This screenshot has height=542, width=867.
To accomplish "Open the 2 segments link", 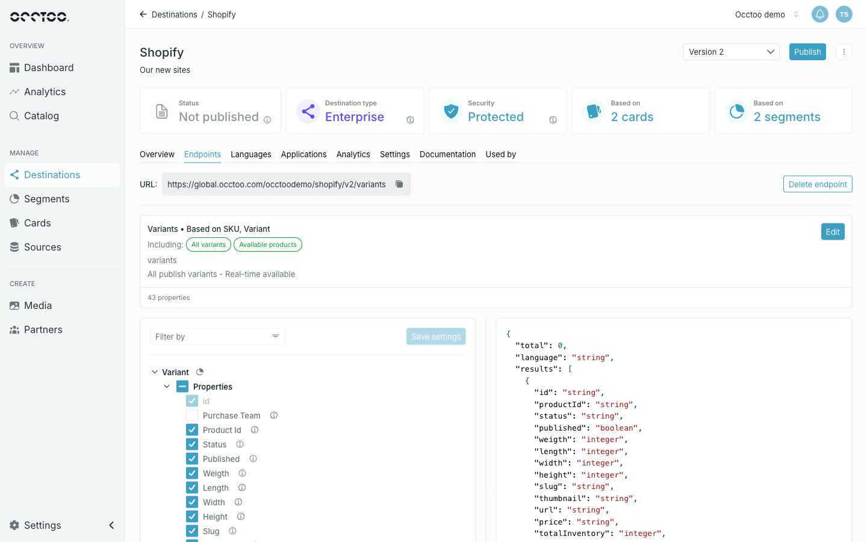I will tap(787, 117).
